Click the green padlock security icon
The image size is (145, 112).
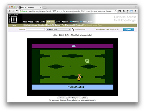(21, 11)
